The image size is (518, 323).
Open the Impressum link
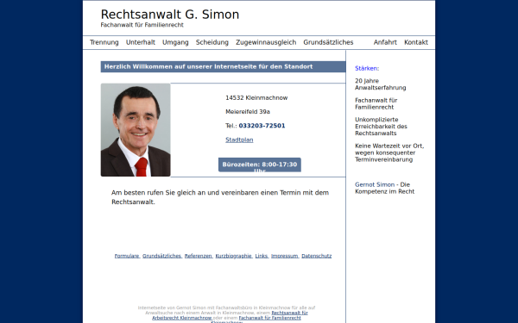click(x=285, y=256)
